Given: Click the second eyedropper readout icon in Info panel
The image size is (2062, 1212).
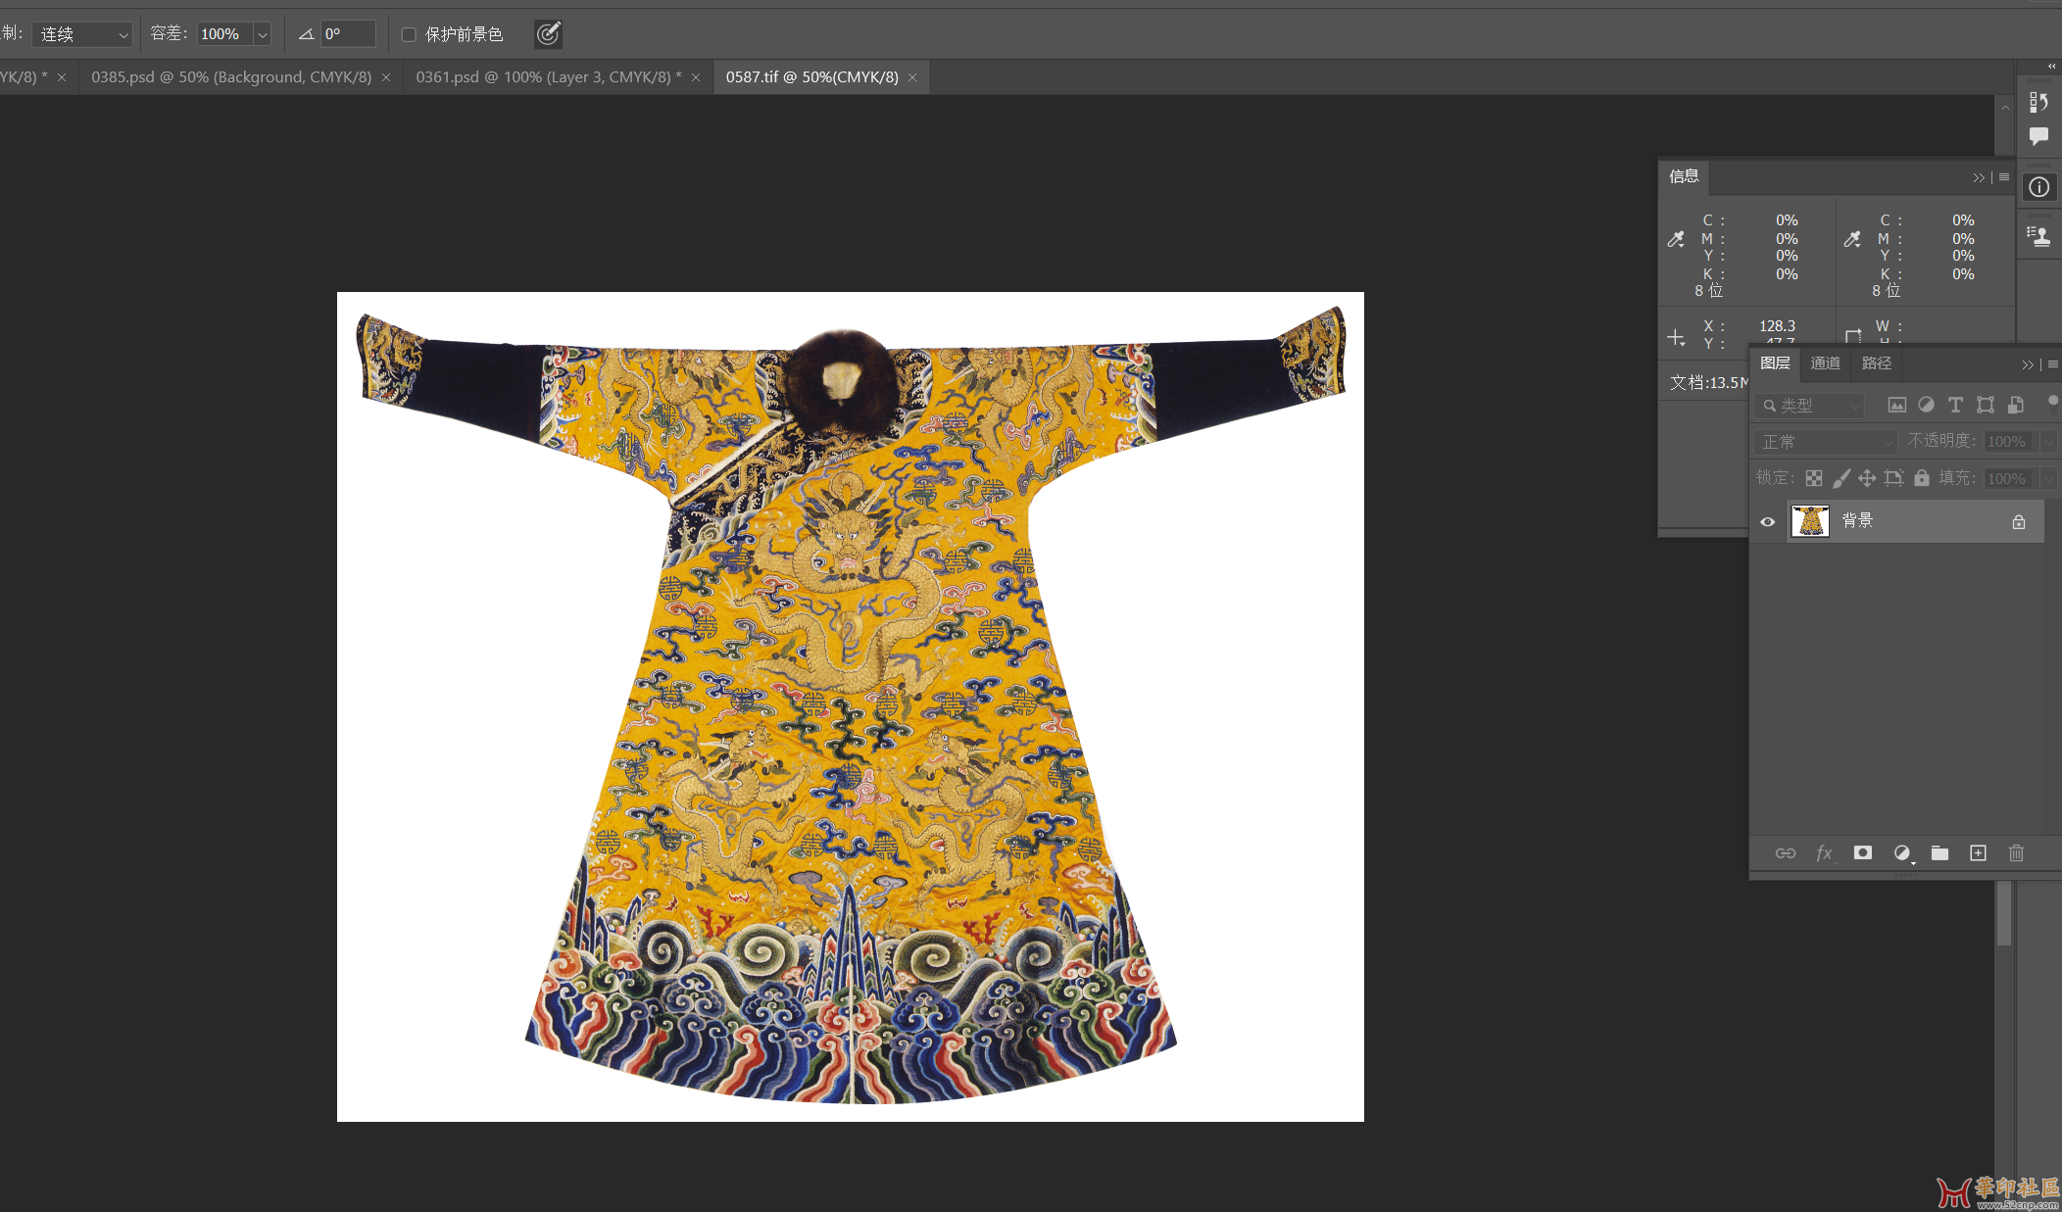Looking at the screenshot, I should [1852, 239].
